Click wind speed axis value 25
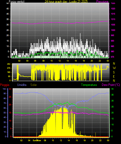 tap(8, 30)
